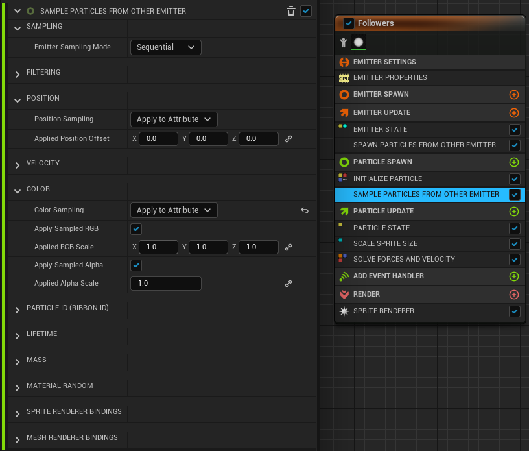Open the Color Sampling Apply to Attribute dropdown

click(x=174, y=210)
